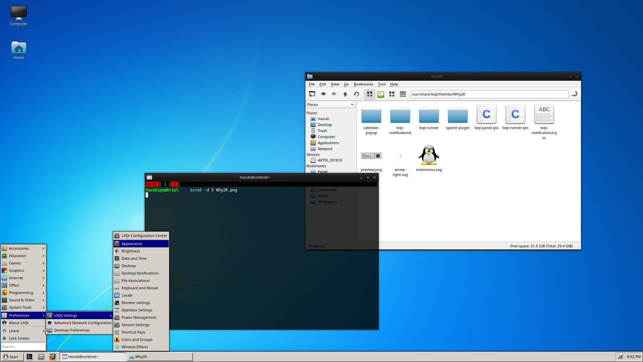Select Appearance in LXQt settings menu
643x362 pixels.
click(141, 244)
